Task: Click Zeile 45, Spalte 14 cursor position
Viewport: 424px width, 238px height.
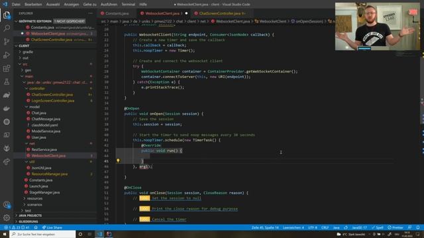Action: click(265, 227)
